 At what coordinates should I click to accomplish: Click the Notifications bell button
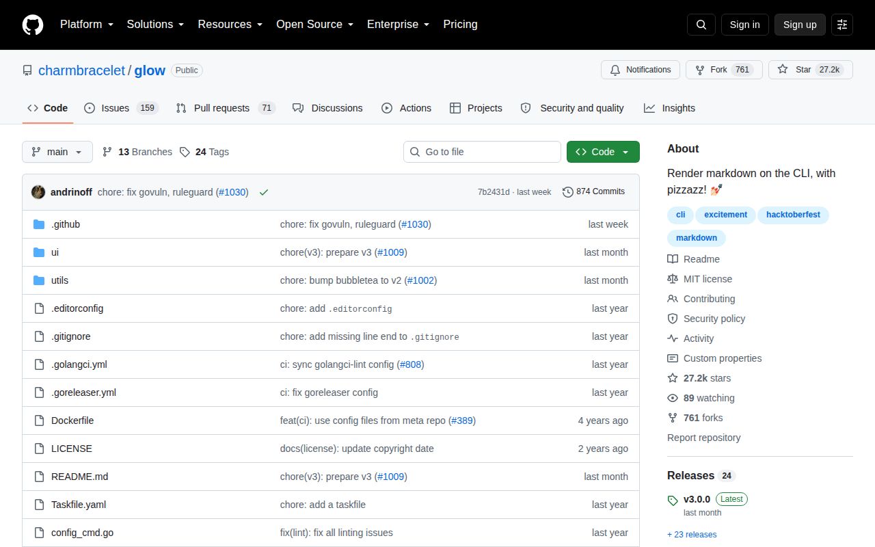[x=641, y=70]
